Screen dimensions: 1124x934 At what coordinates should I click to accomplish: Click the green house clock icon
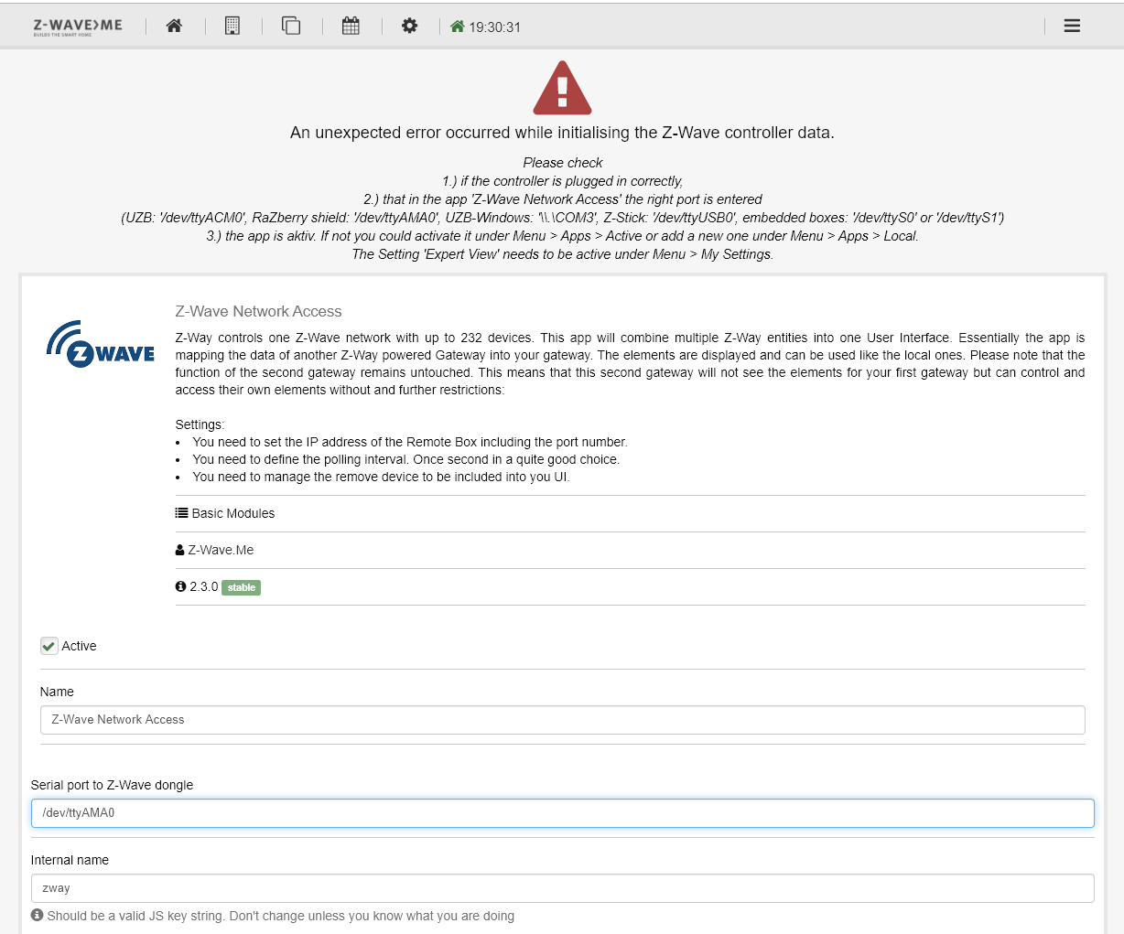(x=458, y=27)
